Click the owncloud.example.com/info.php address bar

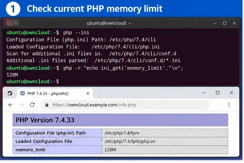(125, 105)
